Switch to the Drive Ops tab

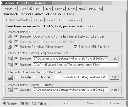[95, 9]
